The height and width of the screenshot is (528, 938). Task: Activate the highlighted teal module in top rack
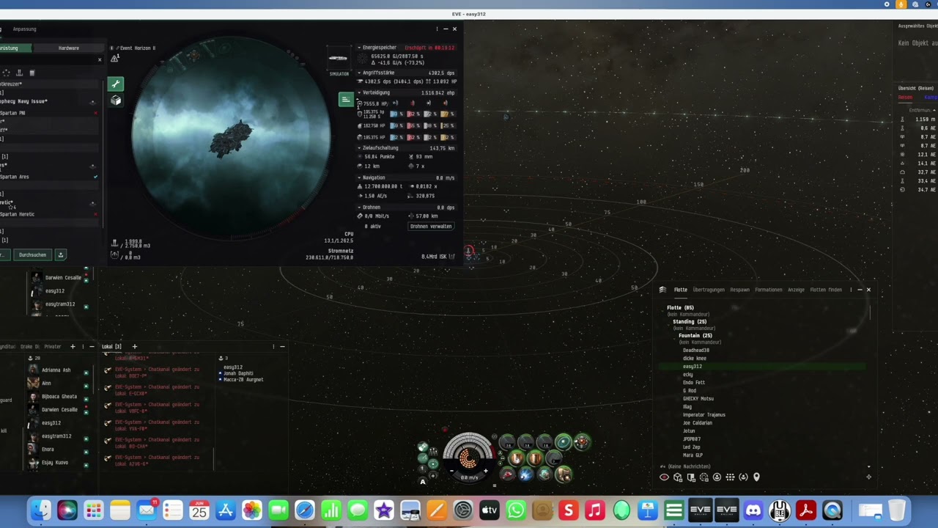click(563, 441)
